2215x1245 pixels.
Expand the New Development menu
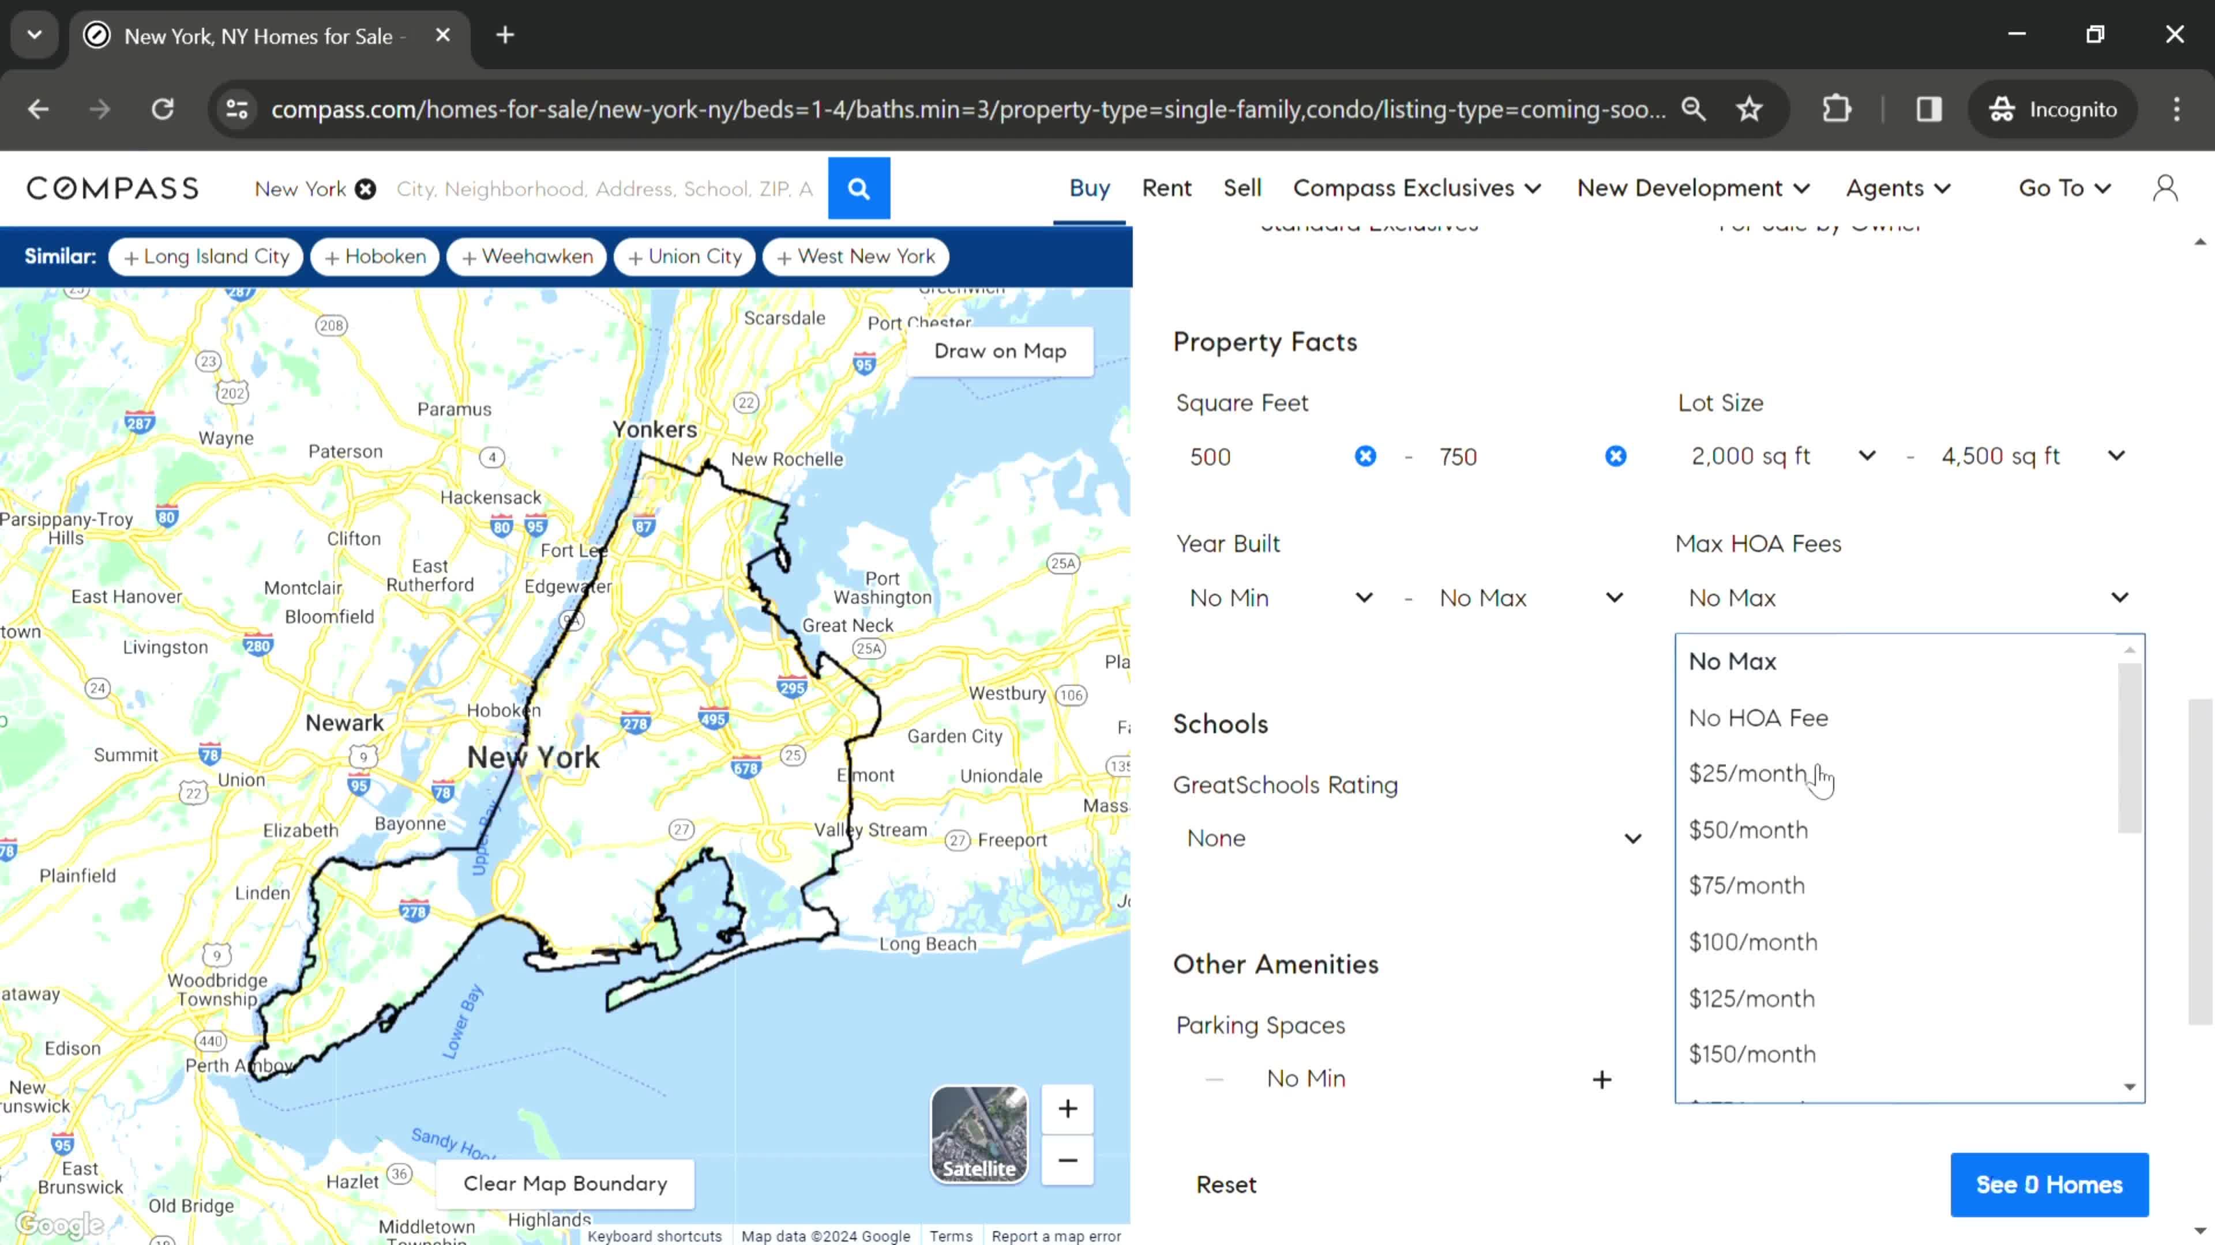click(x=1693, y=188)
